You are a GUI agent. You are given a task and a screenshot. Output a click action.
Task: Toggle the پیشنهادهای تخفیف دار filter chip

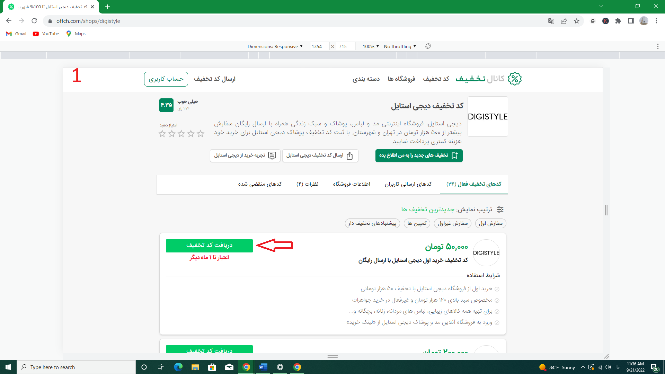point(372,223)
